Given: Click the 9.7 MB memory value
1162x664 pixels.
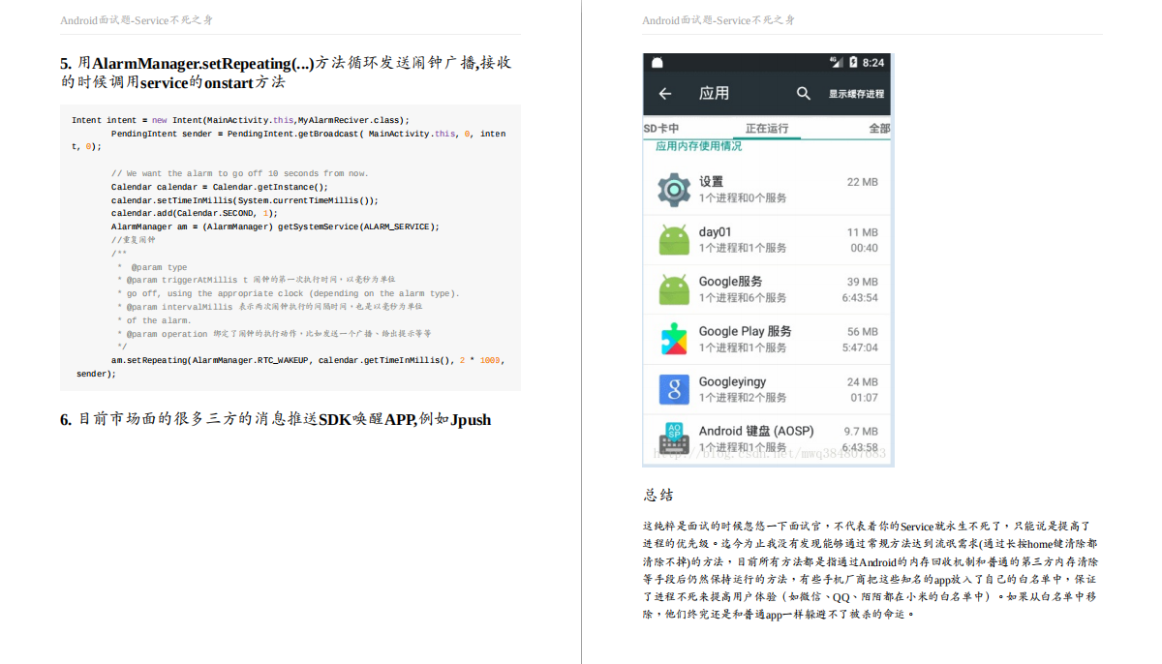Looking at the screenshot, I should (861, 432).
